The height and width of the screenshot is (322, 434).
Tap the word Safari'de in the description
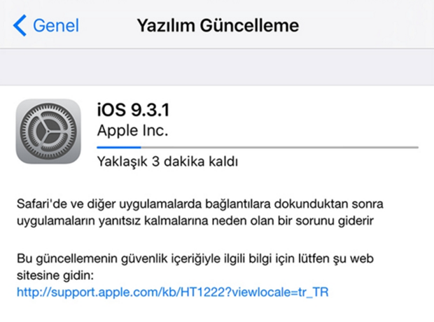[x=41, y=204]
